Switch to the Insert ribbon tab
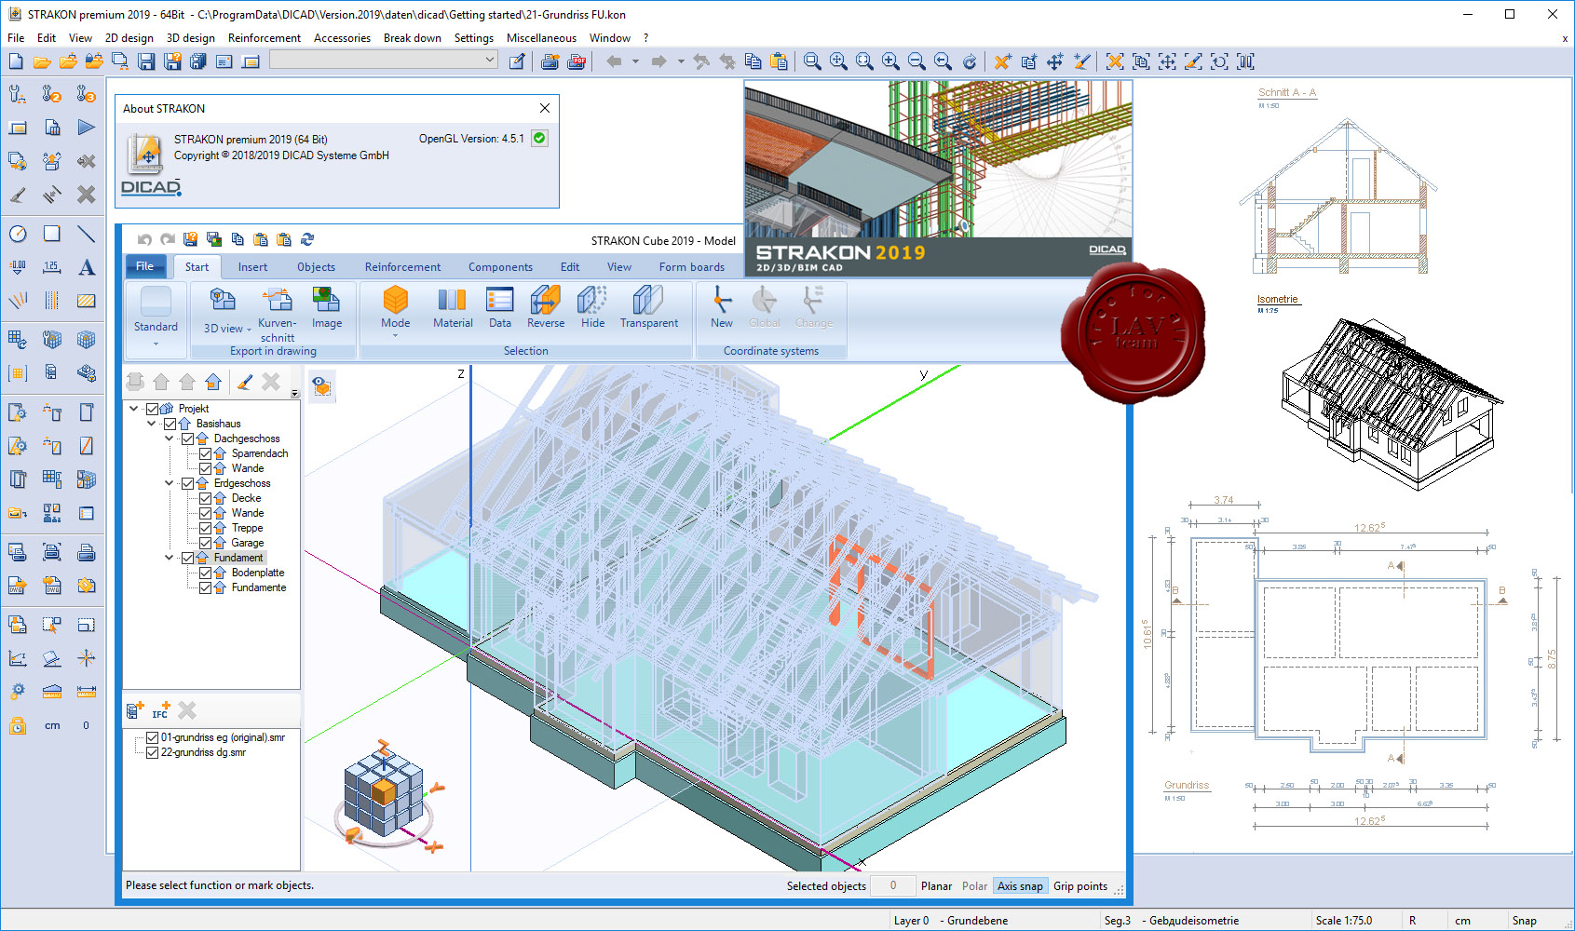 pos(252,267)
